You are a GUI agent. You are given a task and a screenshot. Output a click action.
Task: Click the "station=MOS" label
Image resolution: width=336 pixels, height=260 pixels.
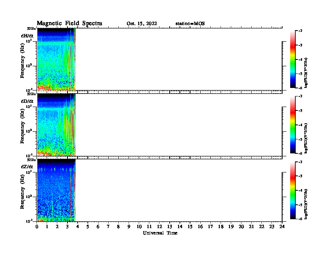[190, 24]
